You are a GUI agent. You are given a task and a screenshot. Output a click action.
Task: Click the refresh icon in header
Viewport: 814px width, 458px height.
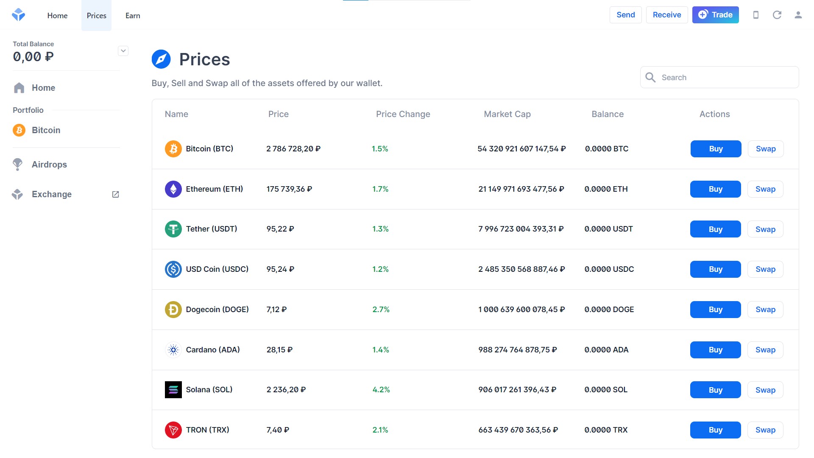click(777, 15)
